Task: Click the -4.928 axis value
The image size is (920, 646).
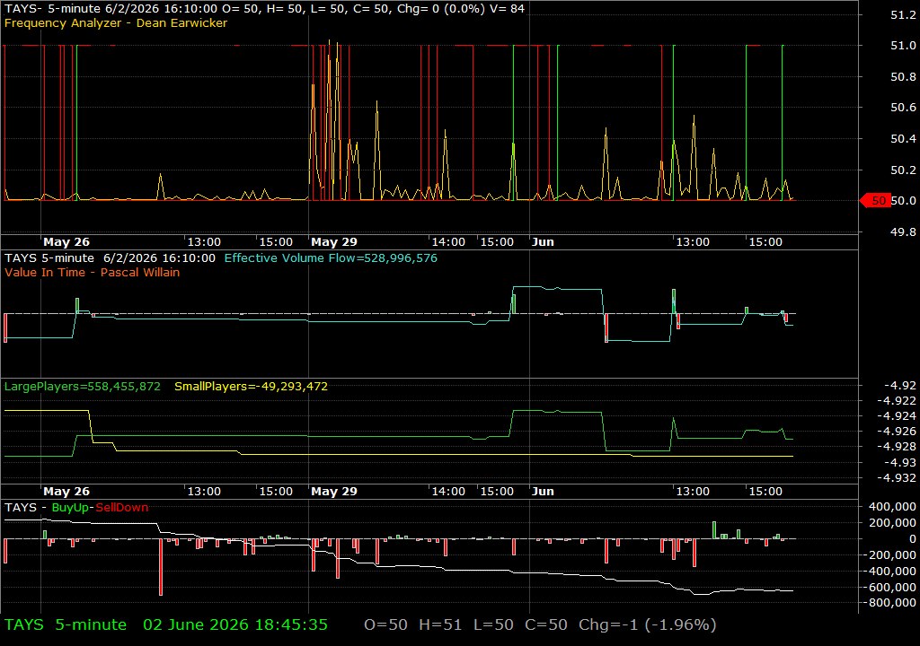Action: (896, 447)
